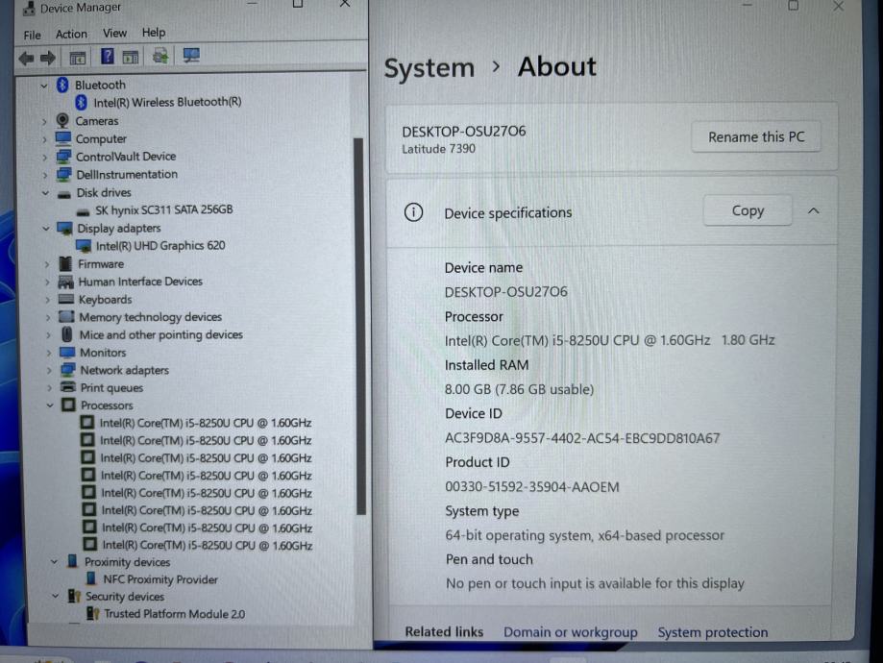The height and width of the screenshot is (663, 883).
Task: Open the File menu in Device Manager
Action: [x=32, y=35]
